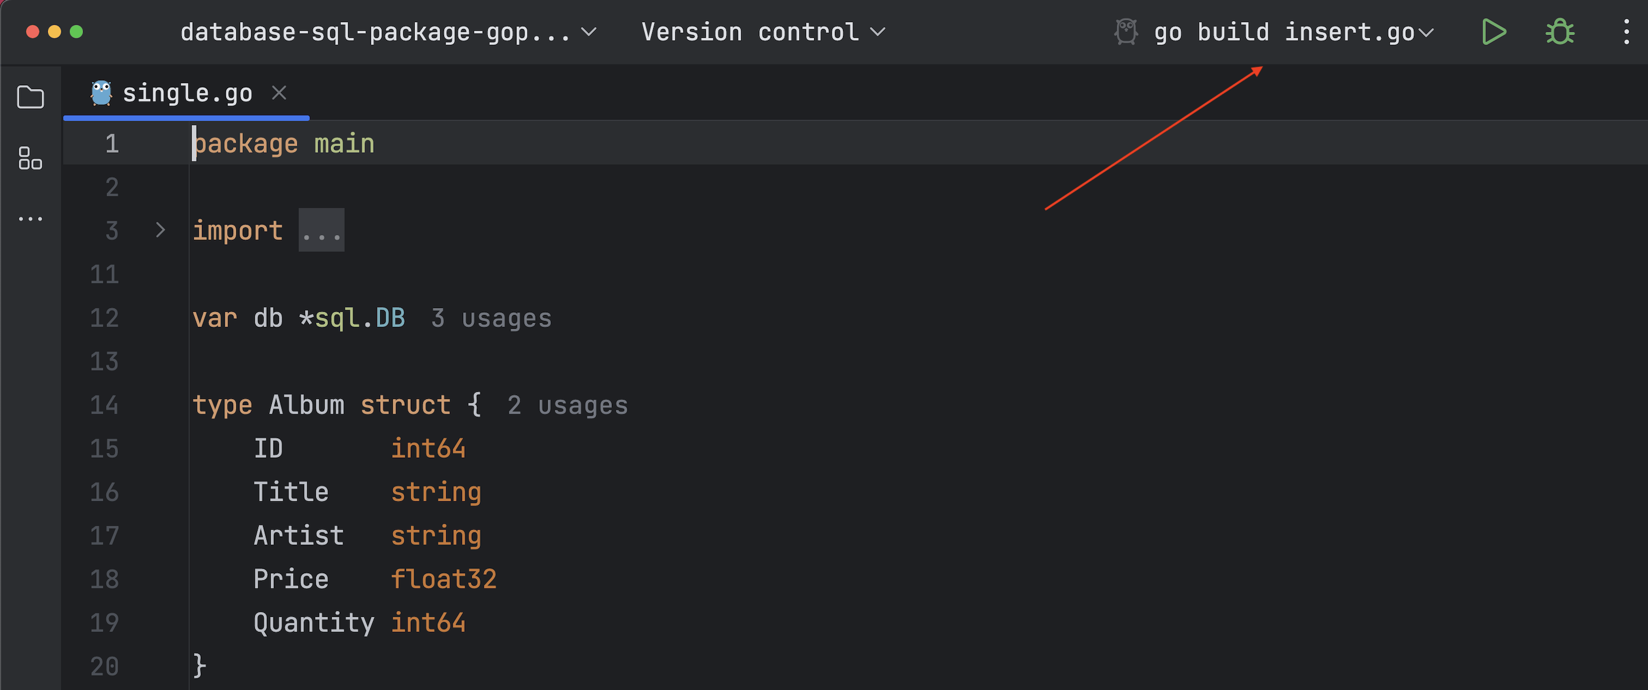Image resolution: width=1648 pixels, height=690 pixels.
Task: Place cursor on the Title field name
Action: (x=291, y=492)
